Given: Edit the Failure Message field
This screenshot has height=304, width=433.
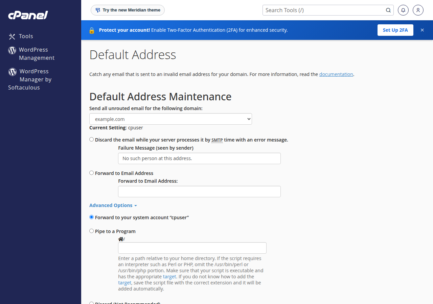Looking at the screenshot, I should [x=199, y=158].
